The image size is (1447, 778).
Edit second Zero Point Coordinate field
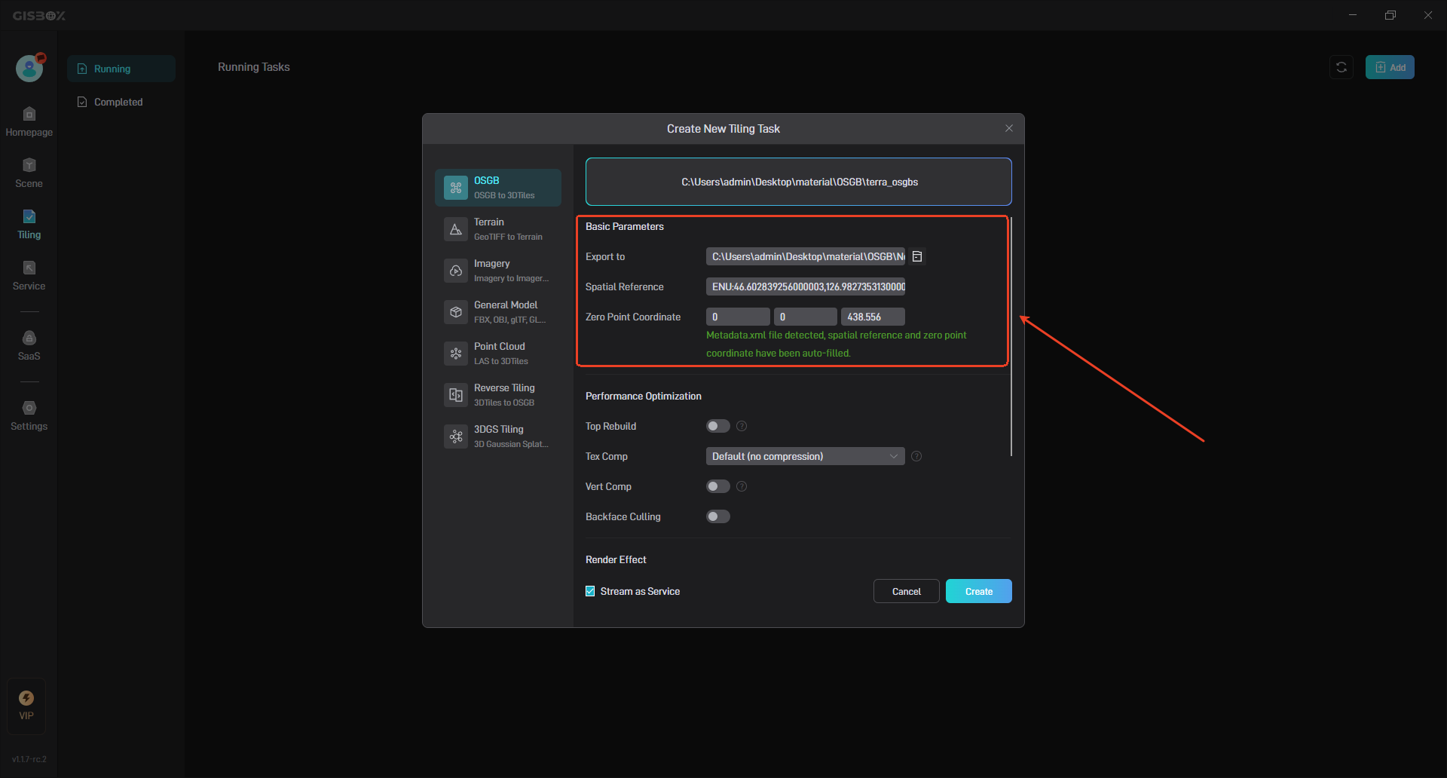click(806, 317)
